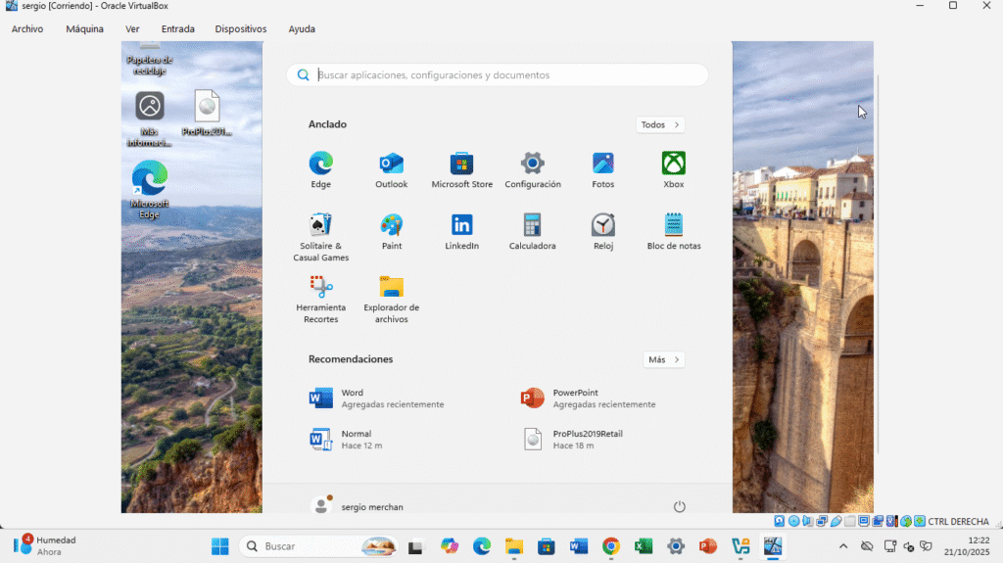Click the Start menu search field
Screen dimensions: 1003x563
pos(497,75)
